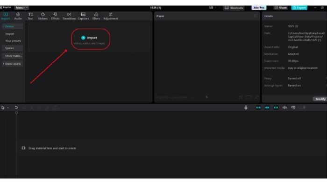Click the 'Adapted' resolution value

(x=293, y=54)
